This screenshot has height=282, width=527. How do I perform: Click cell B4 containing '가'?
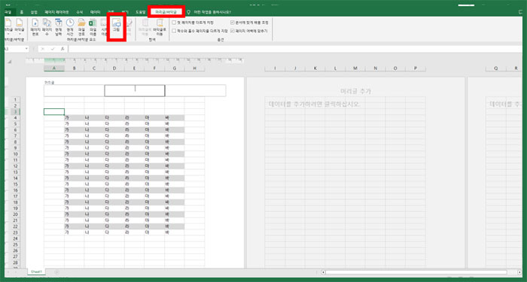click(75, 118)
